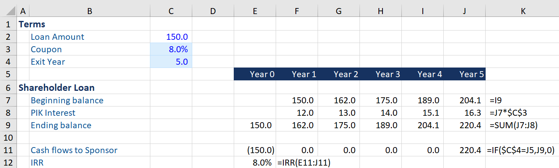559x168 pixels.
Task: Select column C header
Action: pyautogui.click(x=171, y=11)
